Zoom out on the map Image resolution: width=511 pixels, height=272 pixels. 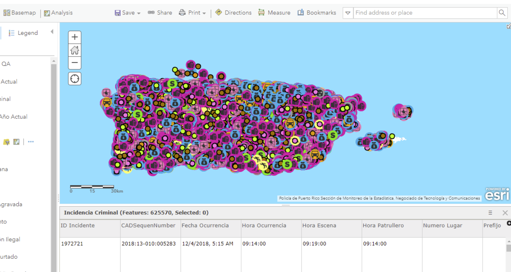tap(75, 63)
